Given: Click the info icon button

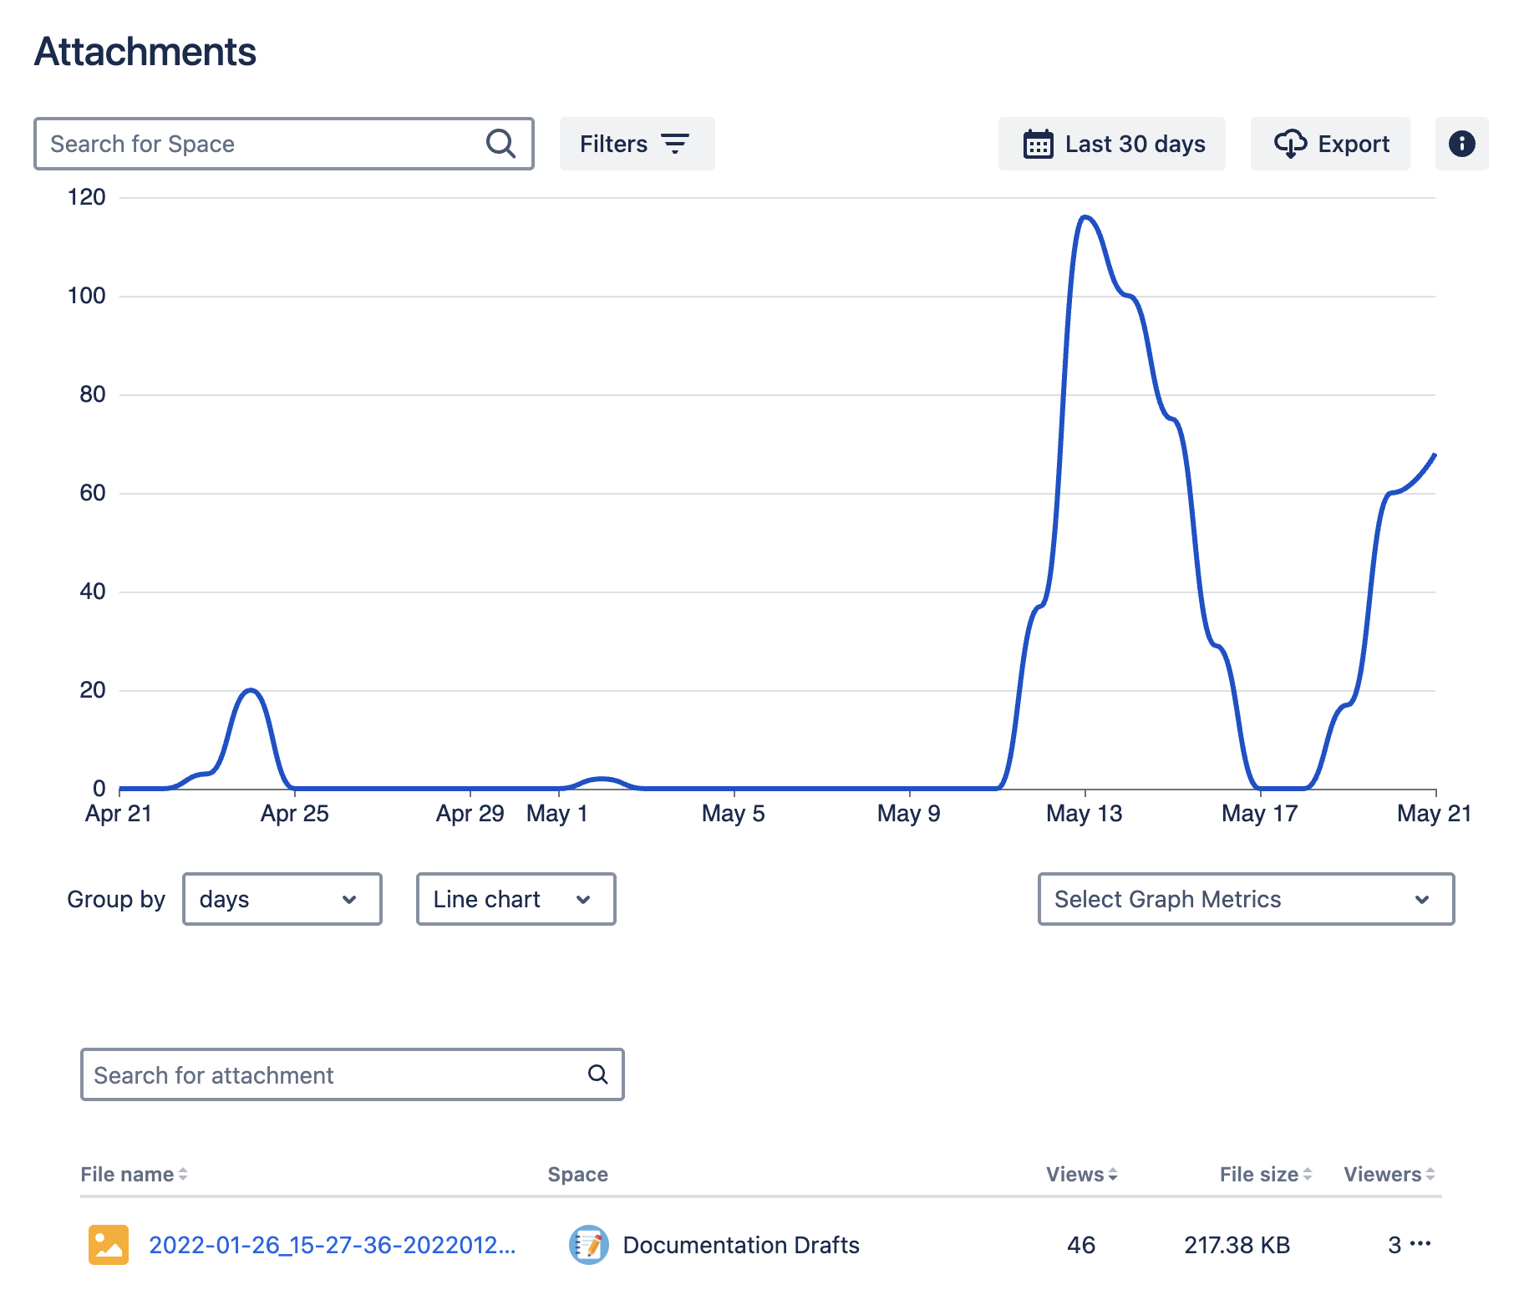Looking at the screenshot, I should coord(1461,144).
